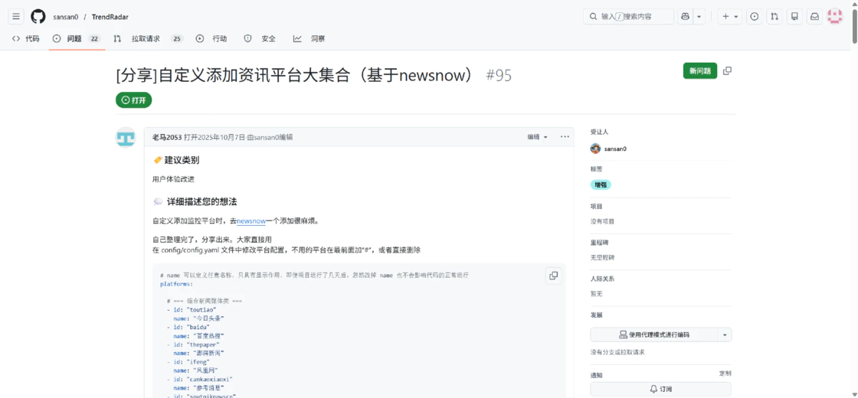
Task: Follow the newsnow hyperlink
Action: point(251,221)
